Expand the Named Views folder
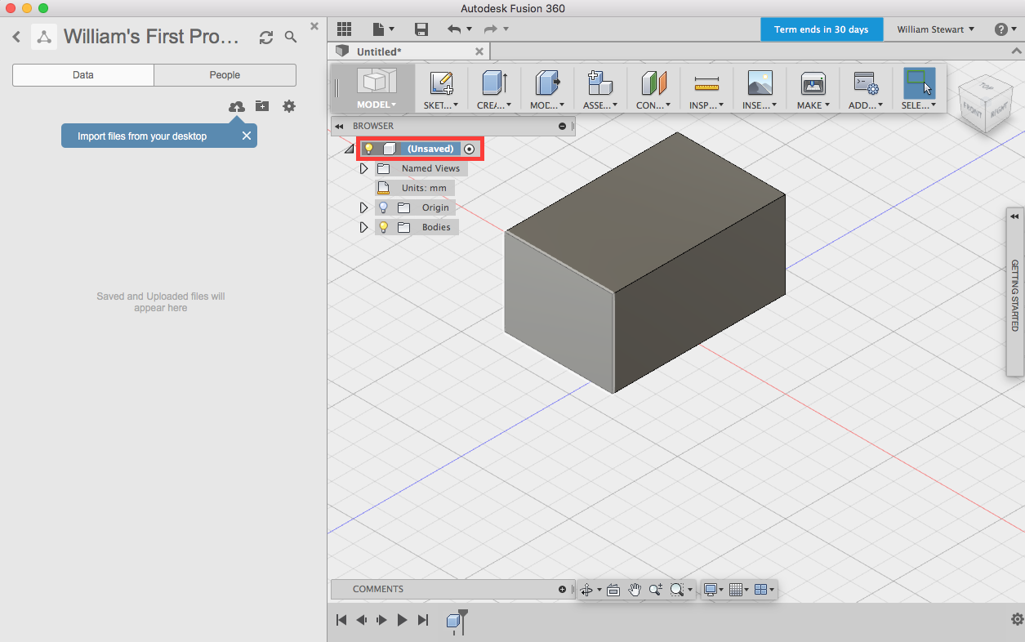The image size is (1025, 642). (364, 168)
